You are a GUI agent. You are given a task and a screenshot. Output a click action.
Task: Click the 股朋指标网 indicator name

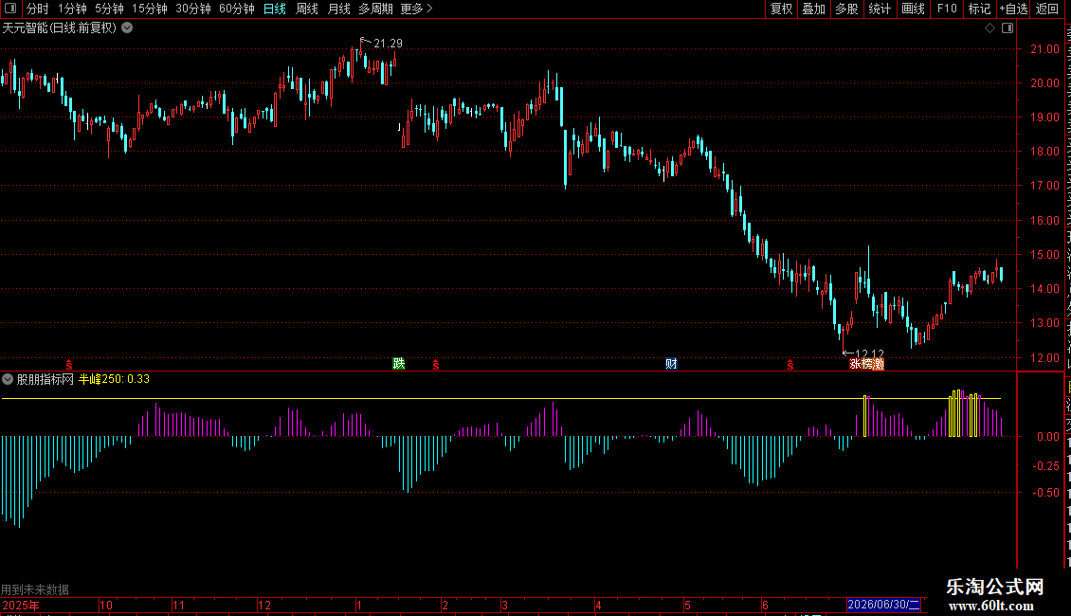tap(45, 379)
